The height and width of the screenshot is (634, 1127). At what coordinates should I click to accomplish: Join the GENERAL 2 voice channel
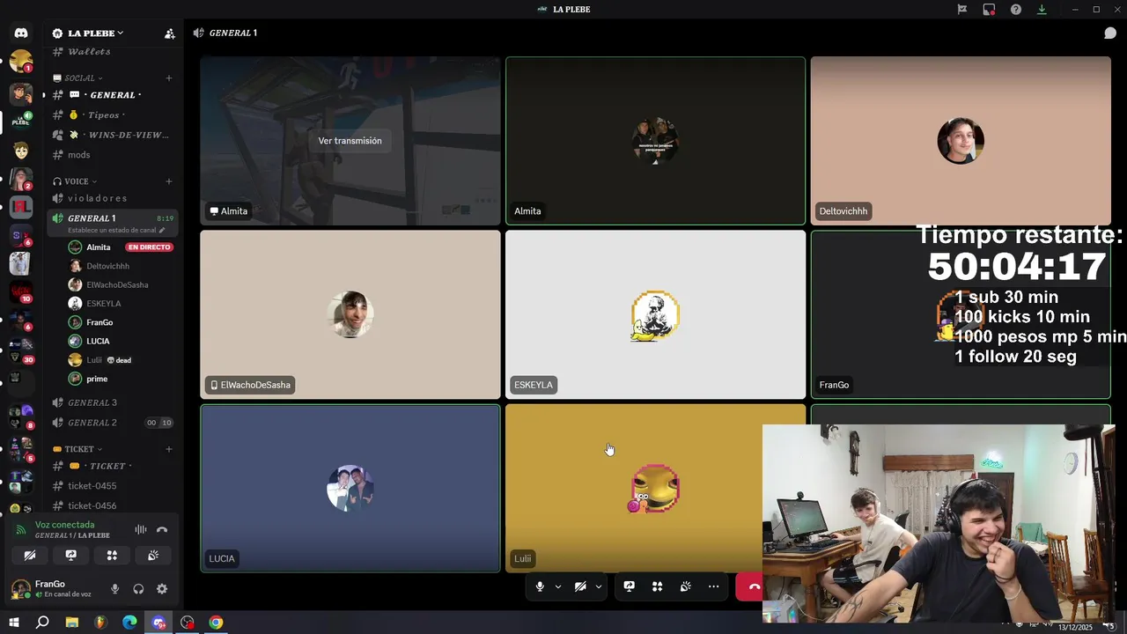click(x=113, y=423)
